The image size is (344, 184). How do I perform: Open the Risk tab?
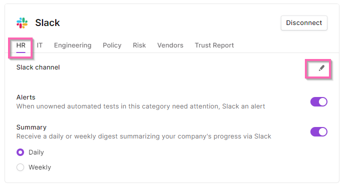[139, 45]
